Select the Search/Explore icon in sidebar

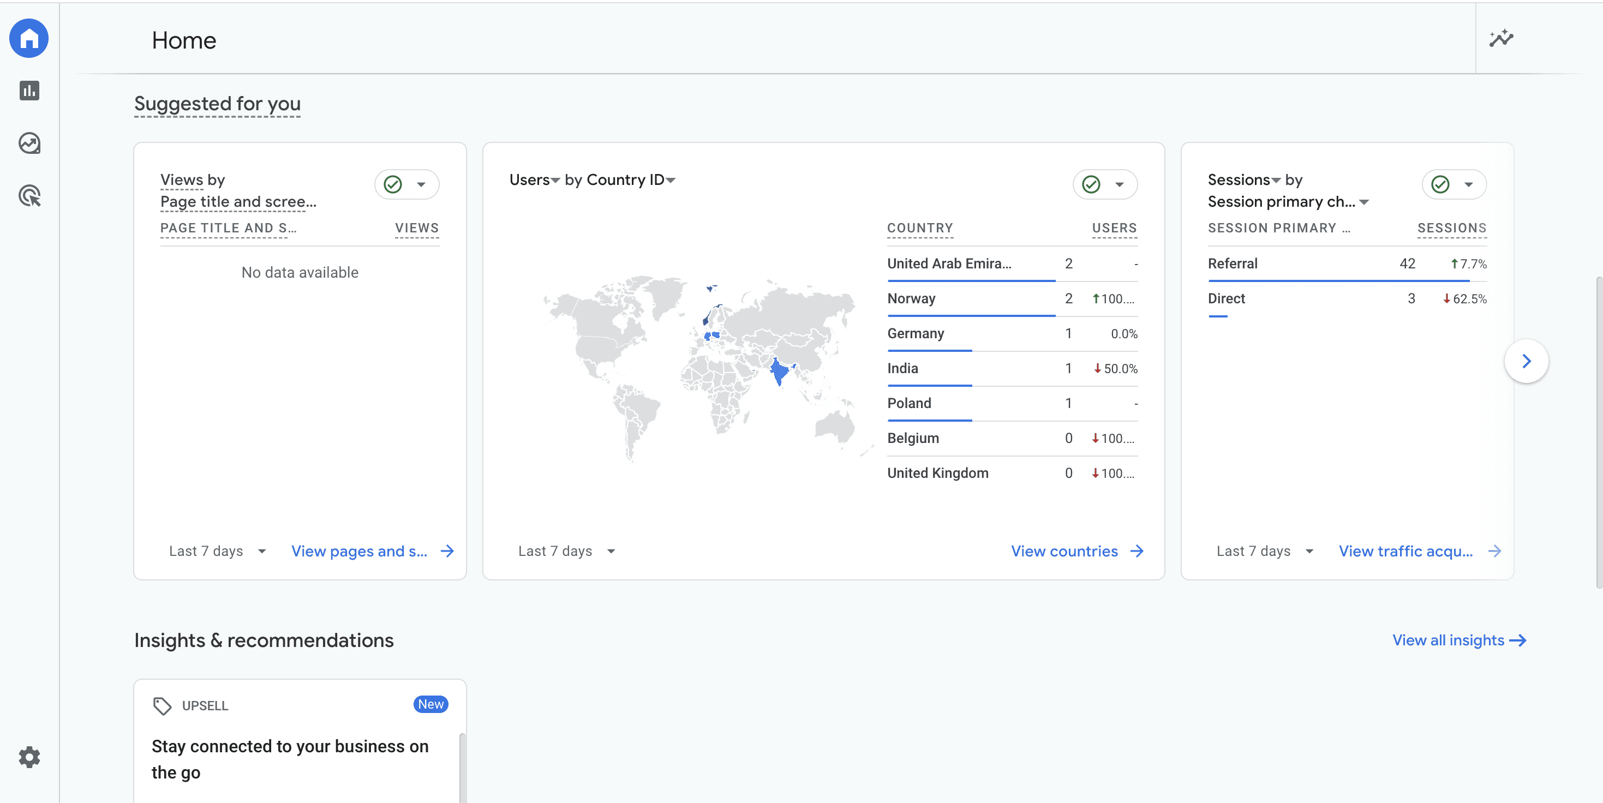coord(29,142)
